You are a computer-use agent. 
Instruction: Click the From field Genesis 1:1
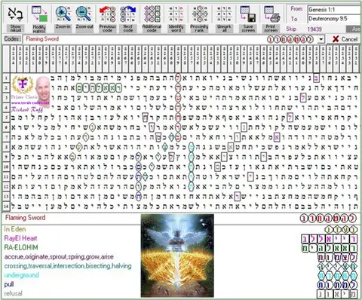334,10
